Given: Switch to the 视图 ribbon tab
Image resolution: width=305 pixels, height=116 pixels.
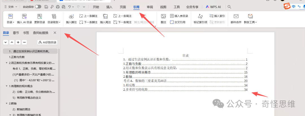Looking at the screenshot, I should [x=163, y=7].
